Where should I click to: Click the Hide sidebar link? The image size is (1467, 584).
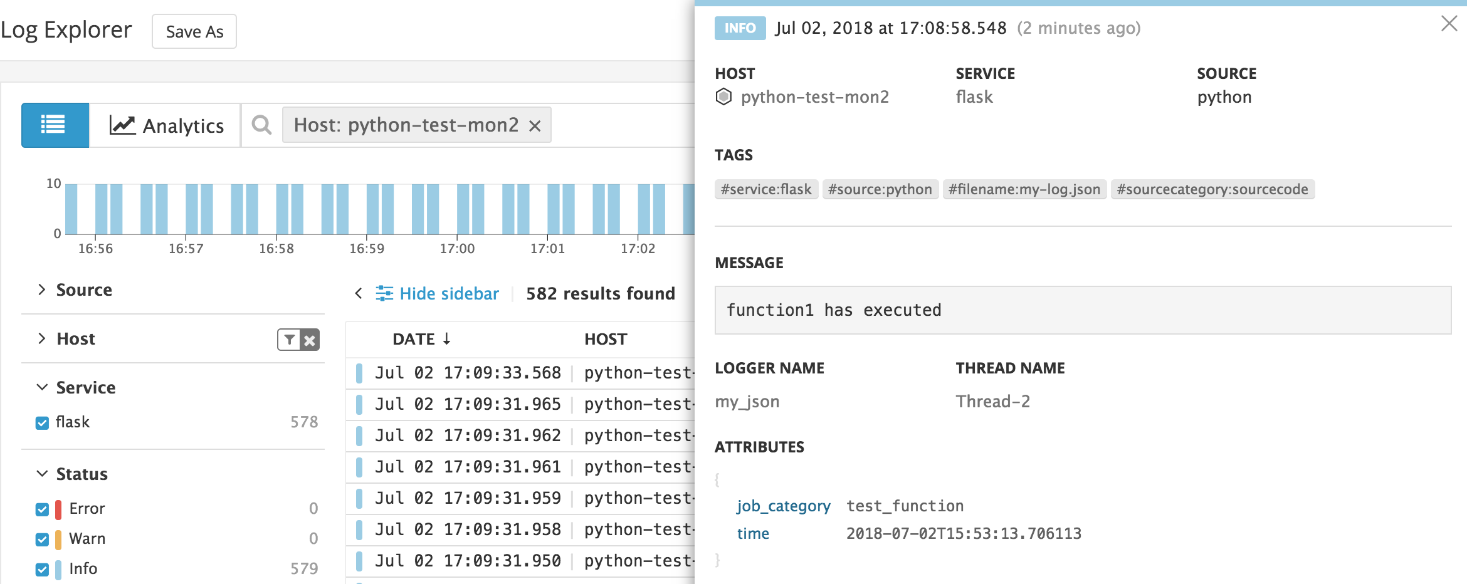[450, 293]
